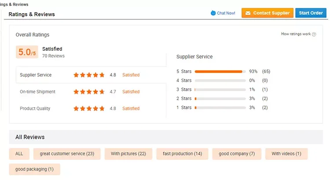Click the Chat Now bubble icon
Image resolution: width=330 pixels, height=180 pixels.
[213, 13]
